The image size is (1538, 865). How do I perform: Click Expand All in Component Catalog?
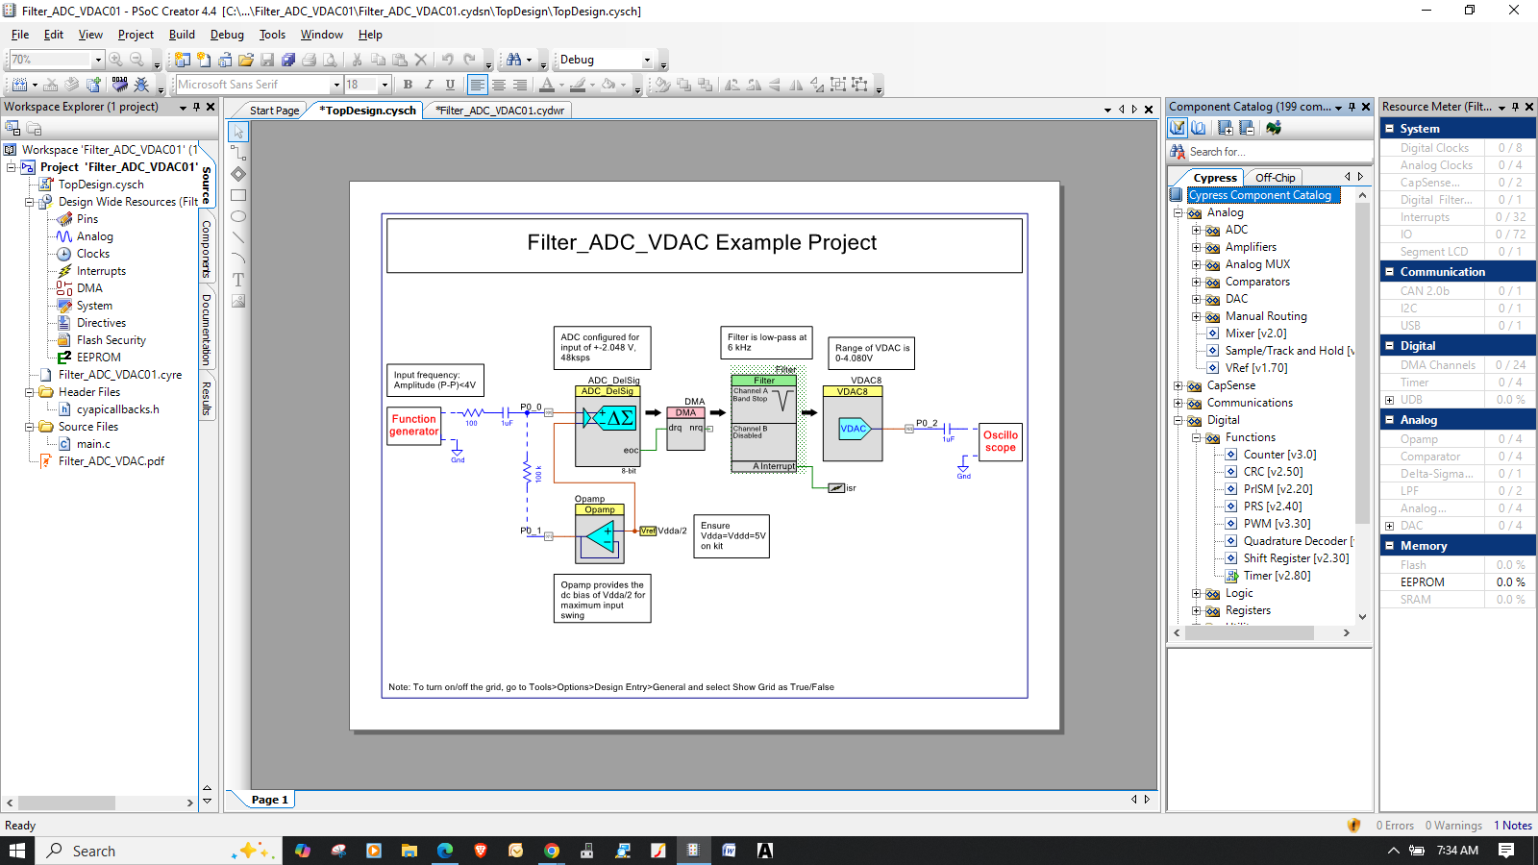pos(1226,128)
